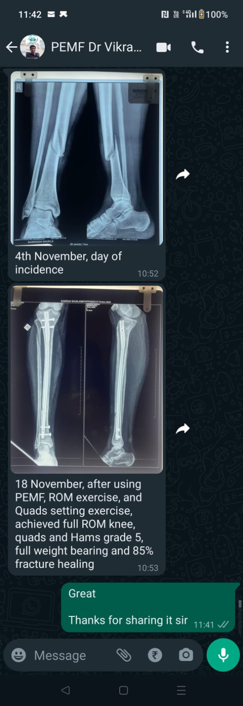Image resolution: width=243 pixels, height=706 pixels.
Task: Open the attachment paperclip menu
Action: coord(124,655)
